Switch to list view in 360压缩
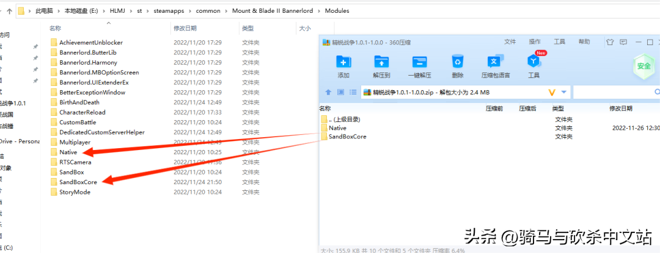 354,92
